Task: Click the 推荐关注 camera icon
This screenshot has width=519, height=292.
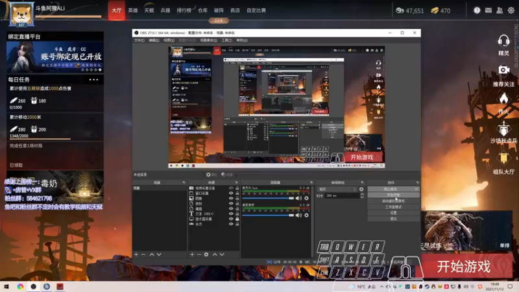Action: [504, 70]
